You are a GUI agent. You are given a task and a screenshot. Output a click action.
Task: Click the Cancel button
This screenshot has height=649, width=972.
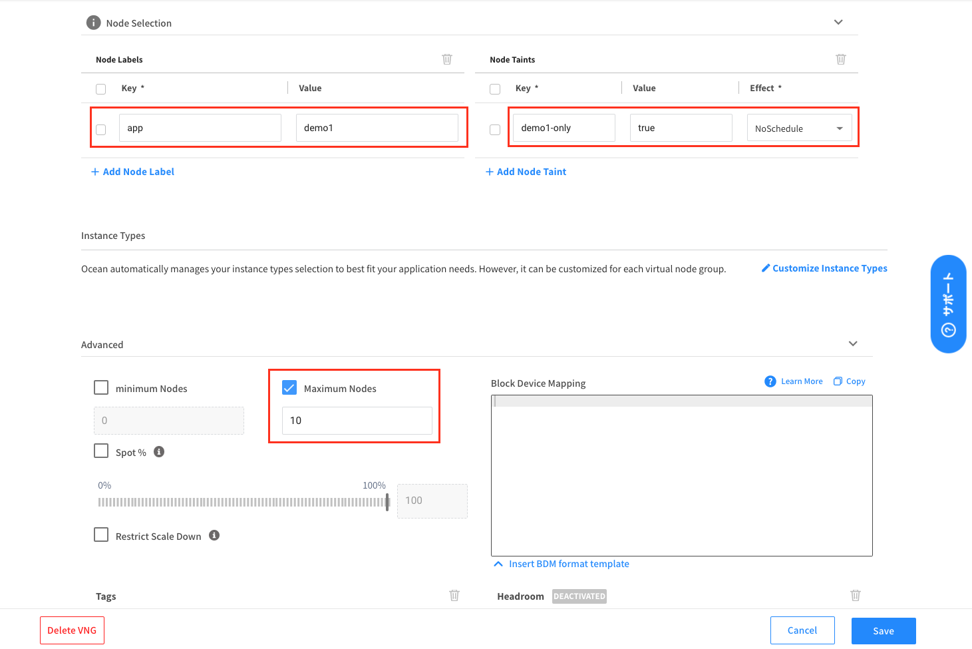802,630
